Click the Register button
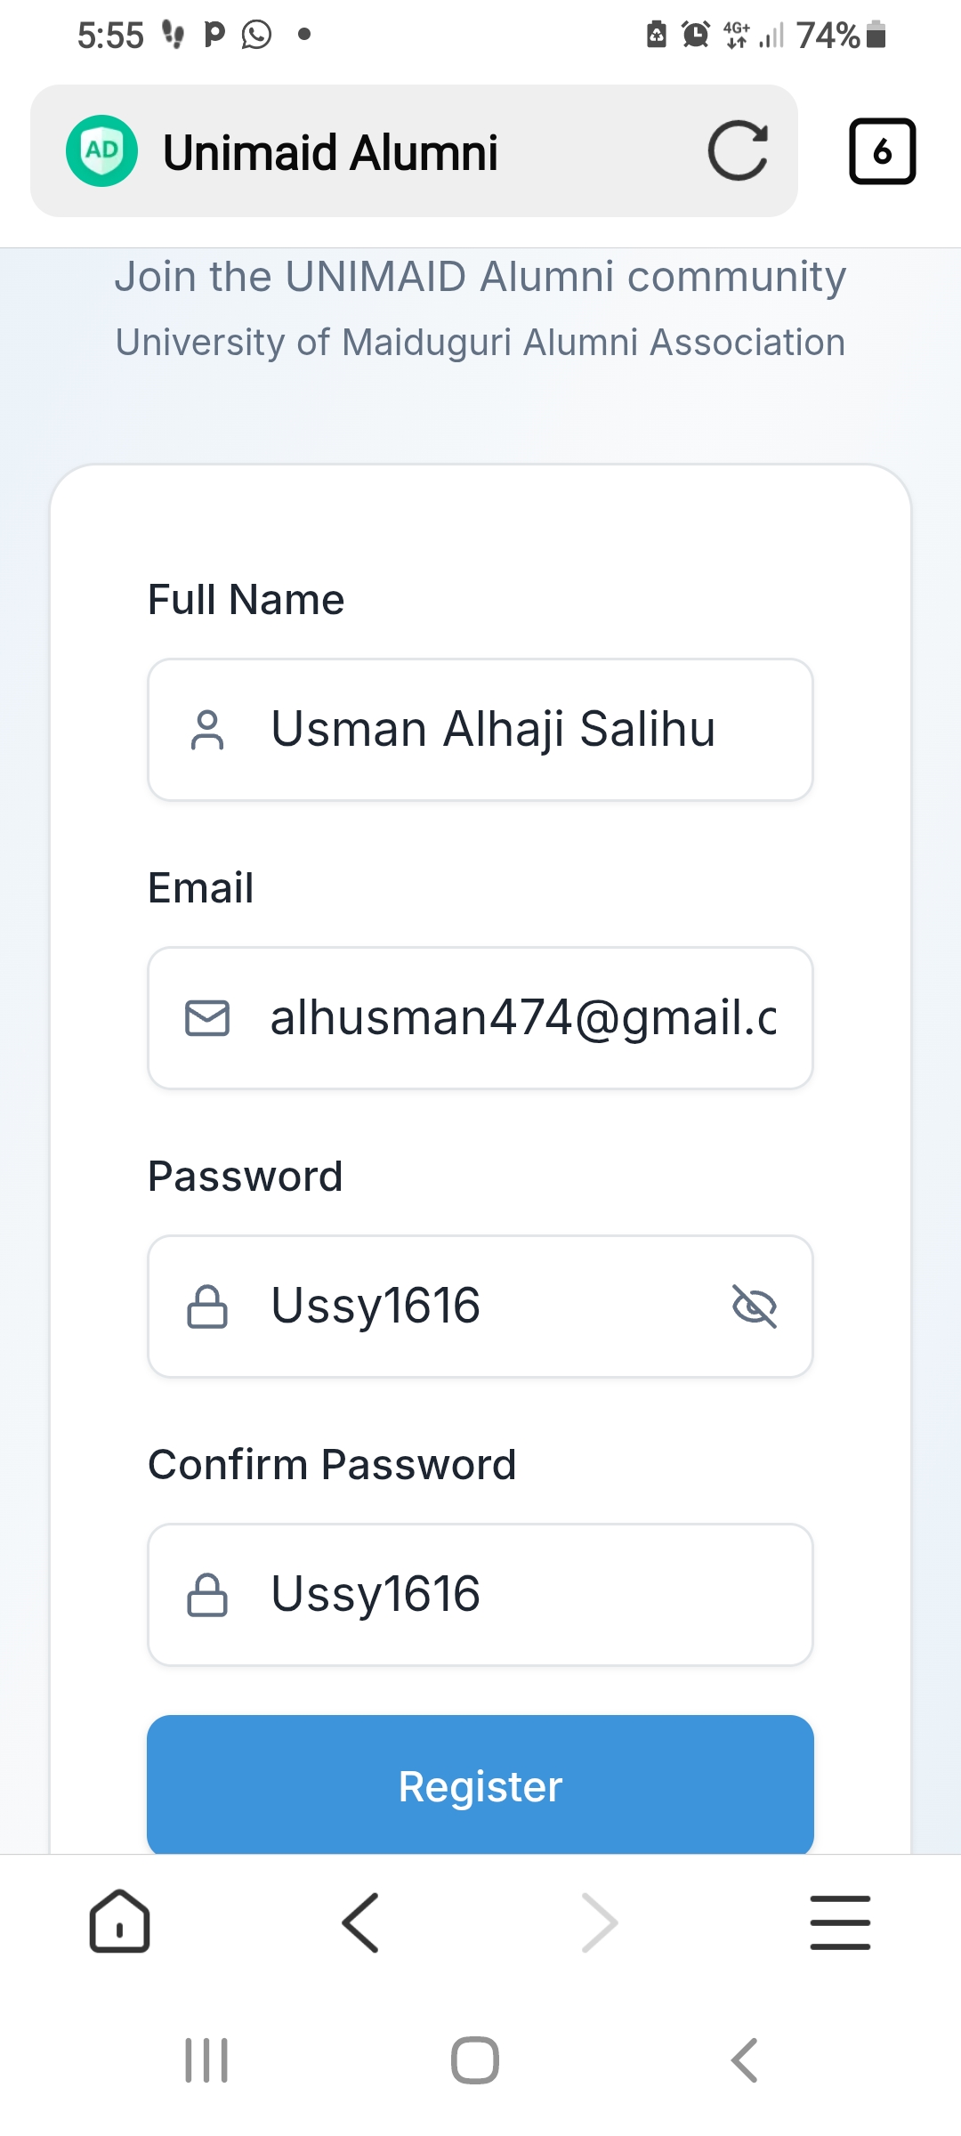Screen dimensions: 961x2136 tap(480, 1784)
